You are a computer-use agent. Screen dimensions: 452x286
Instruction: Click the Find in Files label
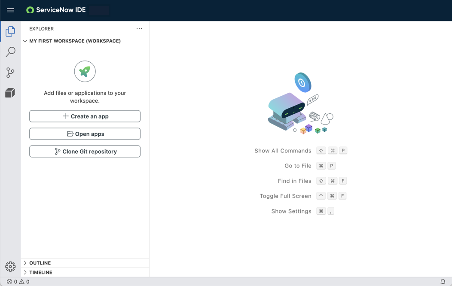pyautogui.click(x=295, y=181)
